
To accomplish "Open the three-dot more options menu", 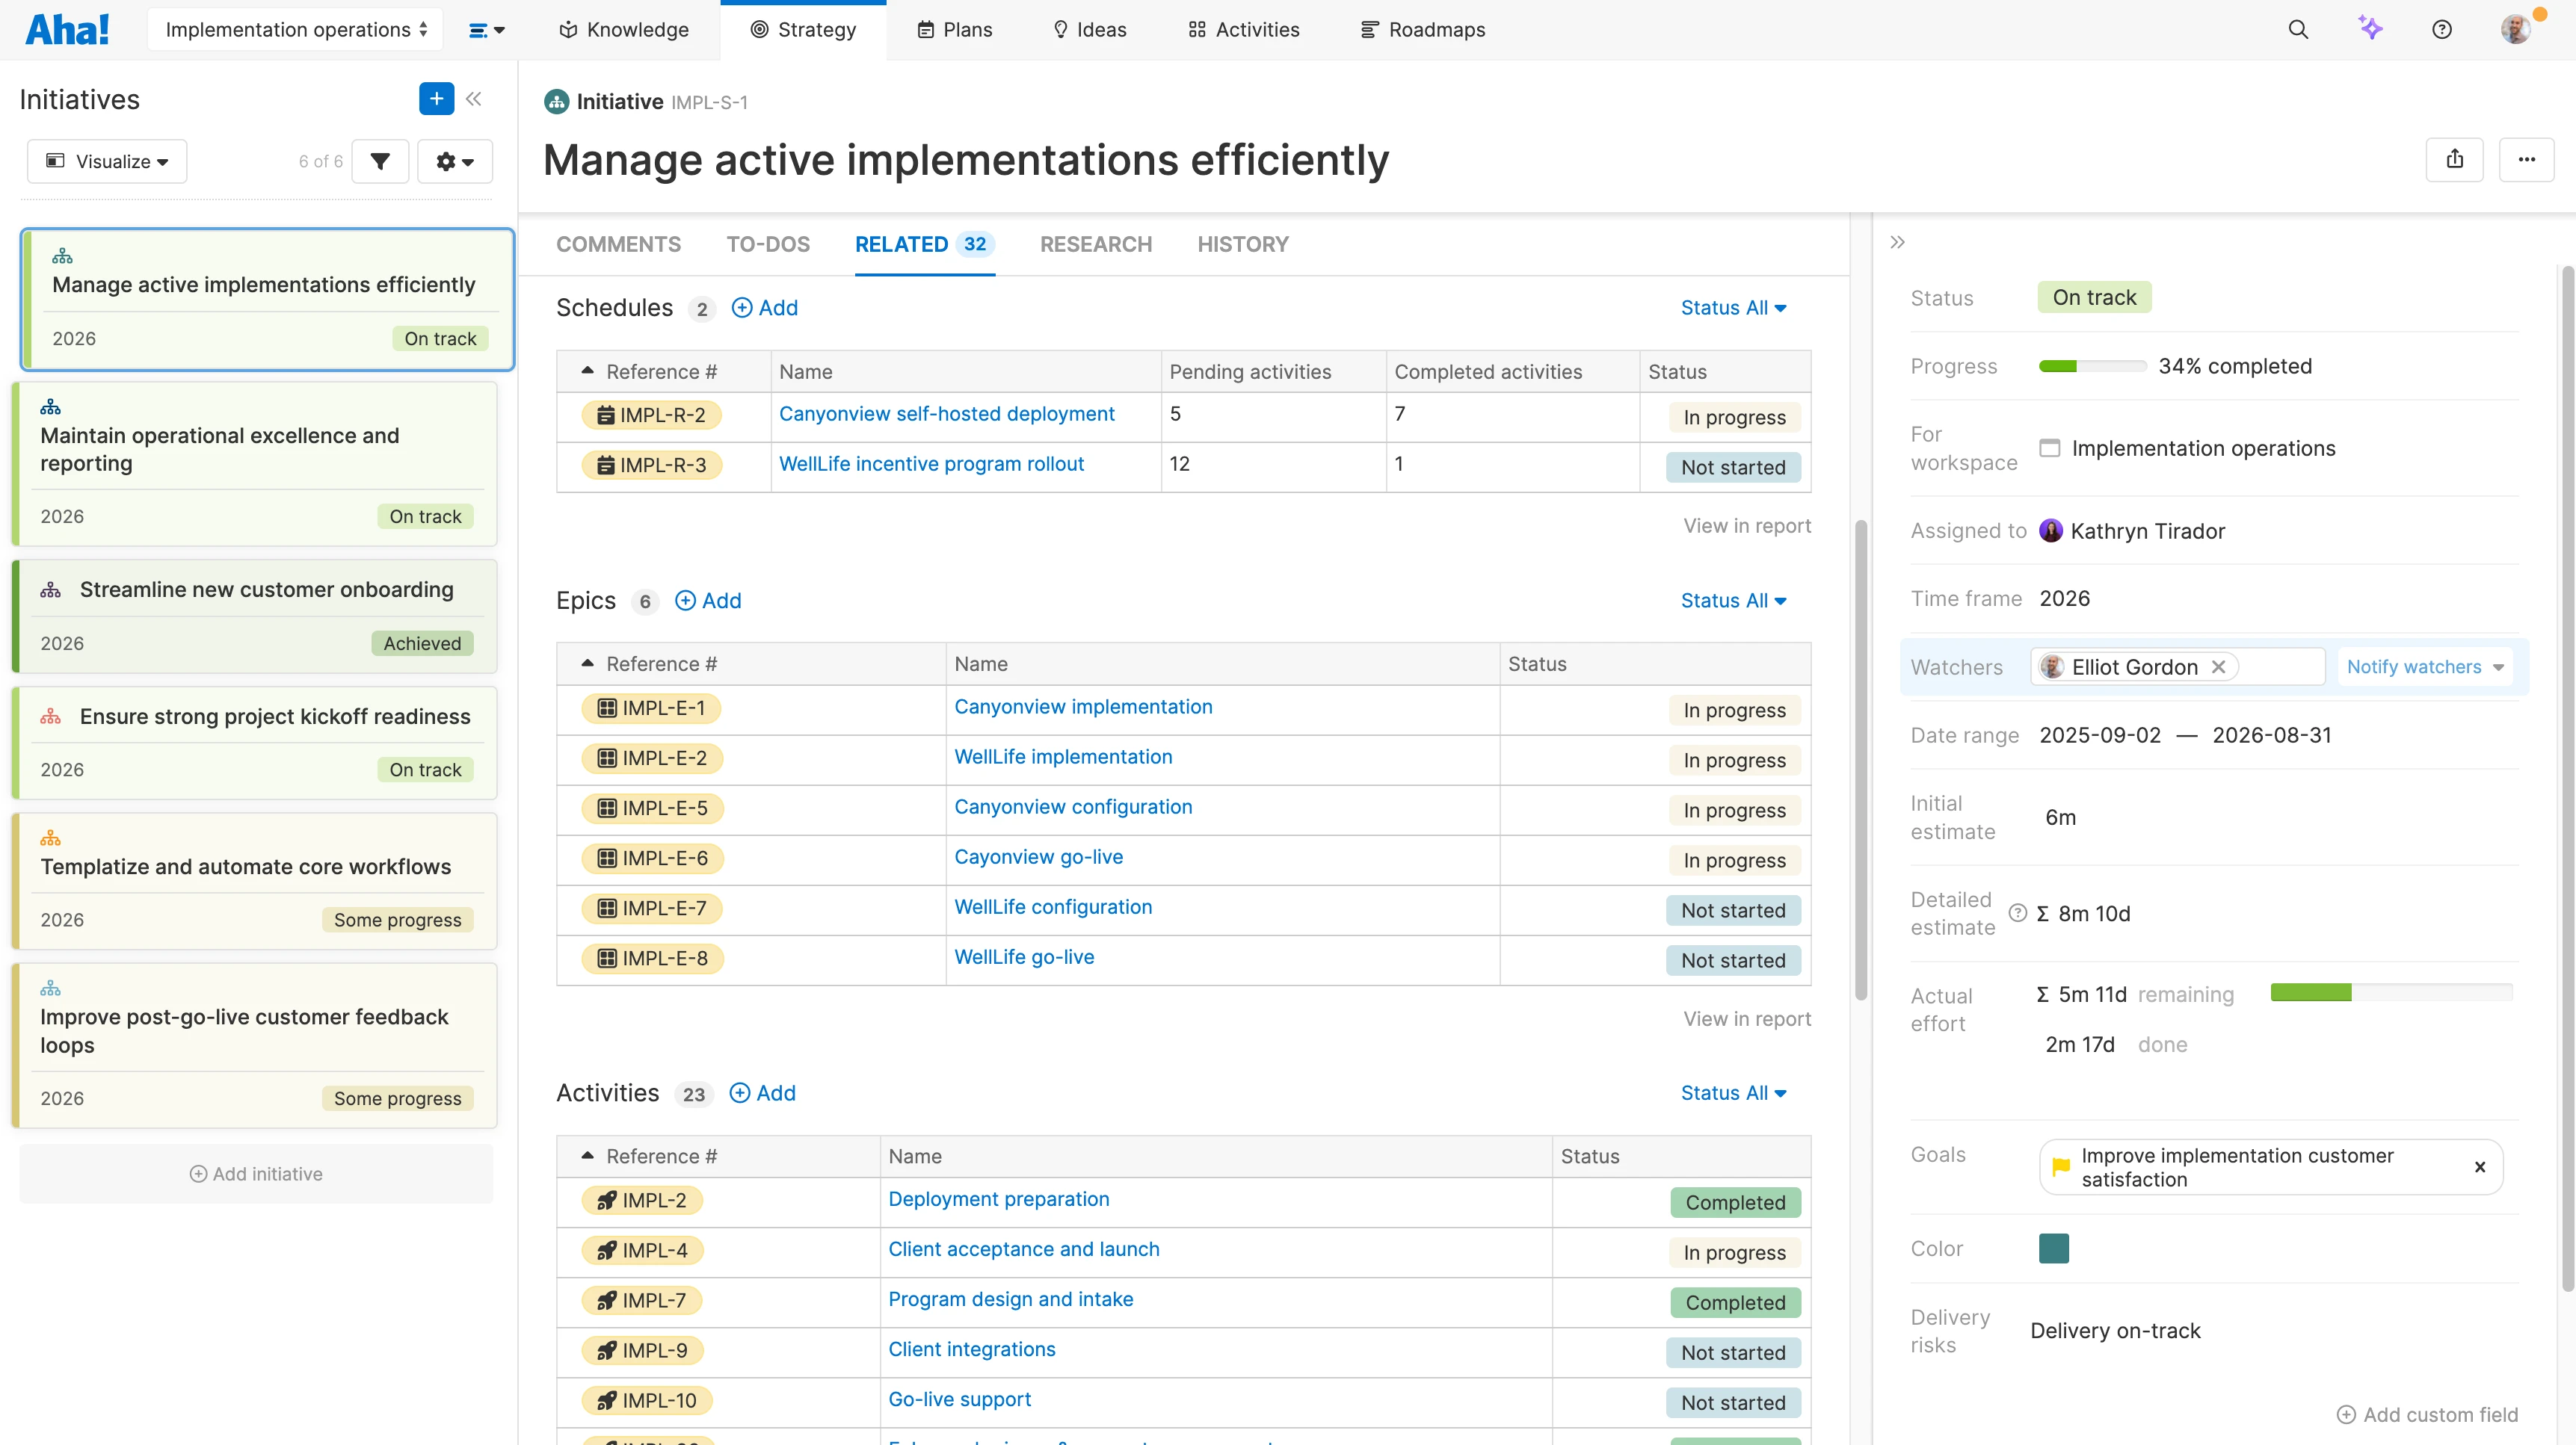I will [2526, 160].
